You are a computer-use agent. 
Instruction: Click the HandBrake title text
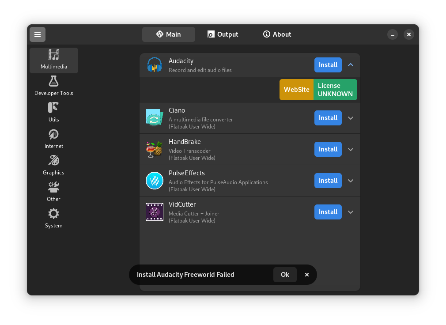[x=185, y=142]
